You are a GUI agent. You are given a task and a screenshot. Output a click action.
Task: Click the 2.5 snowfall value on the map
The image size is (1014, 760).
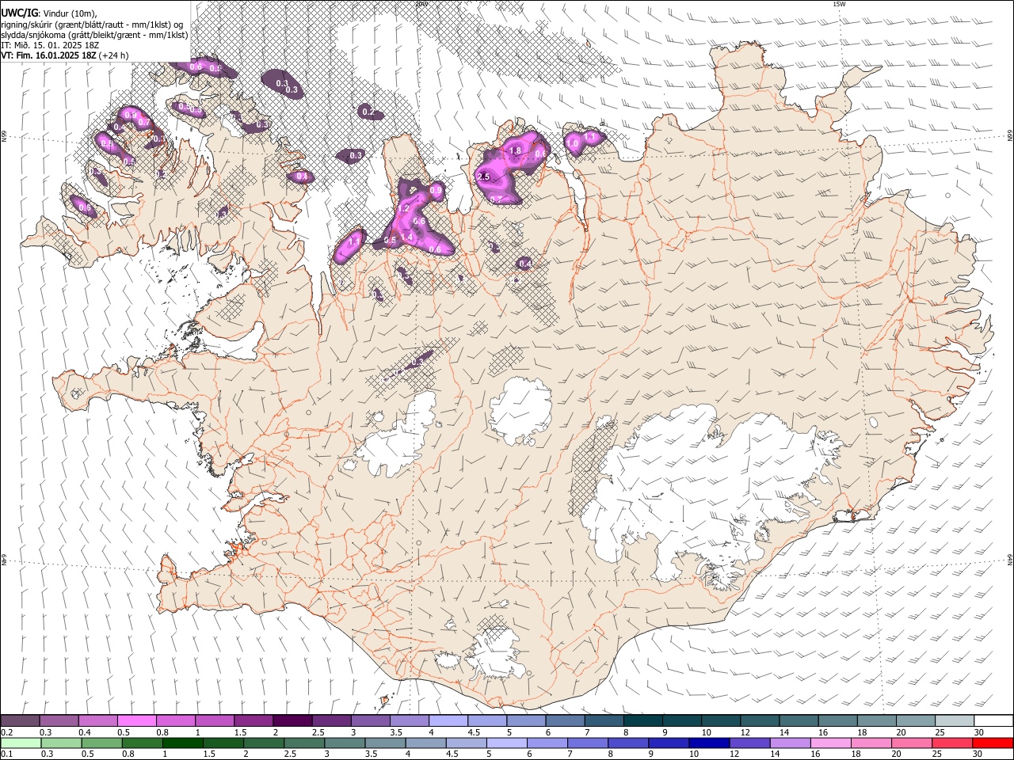point(484,177)
